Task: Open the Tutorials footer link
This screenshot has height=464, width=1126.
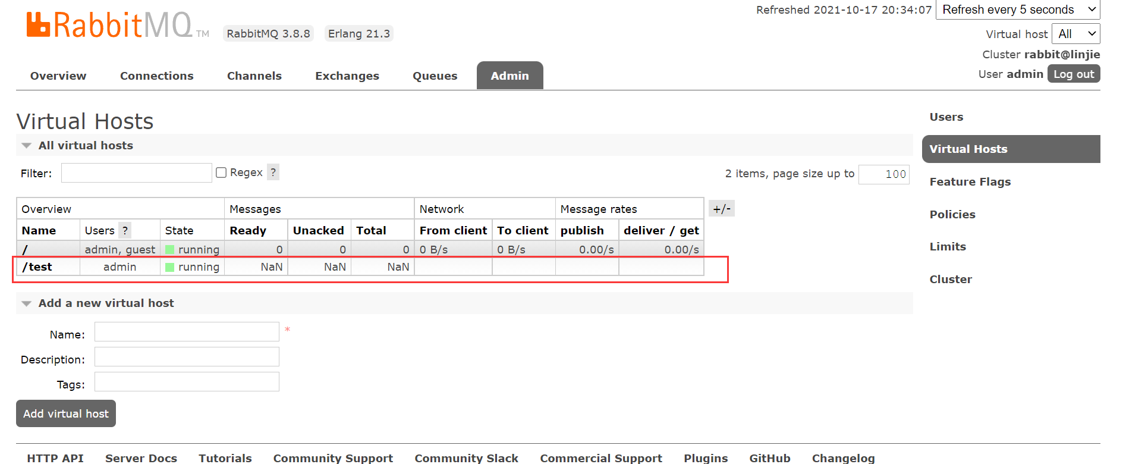Action: (x=225, y=458)
